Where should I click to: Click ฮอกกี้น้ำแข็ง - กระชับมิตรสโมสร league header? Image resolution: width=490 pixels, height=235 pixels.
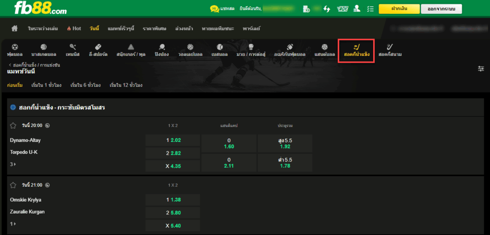245,107
